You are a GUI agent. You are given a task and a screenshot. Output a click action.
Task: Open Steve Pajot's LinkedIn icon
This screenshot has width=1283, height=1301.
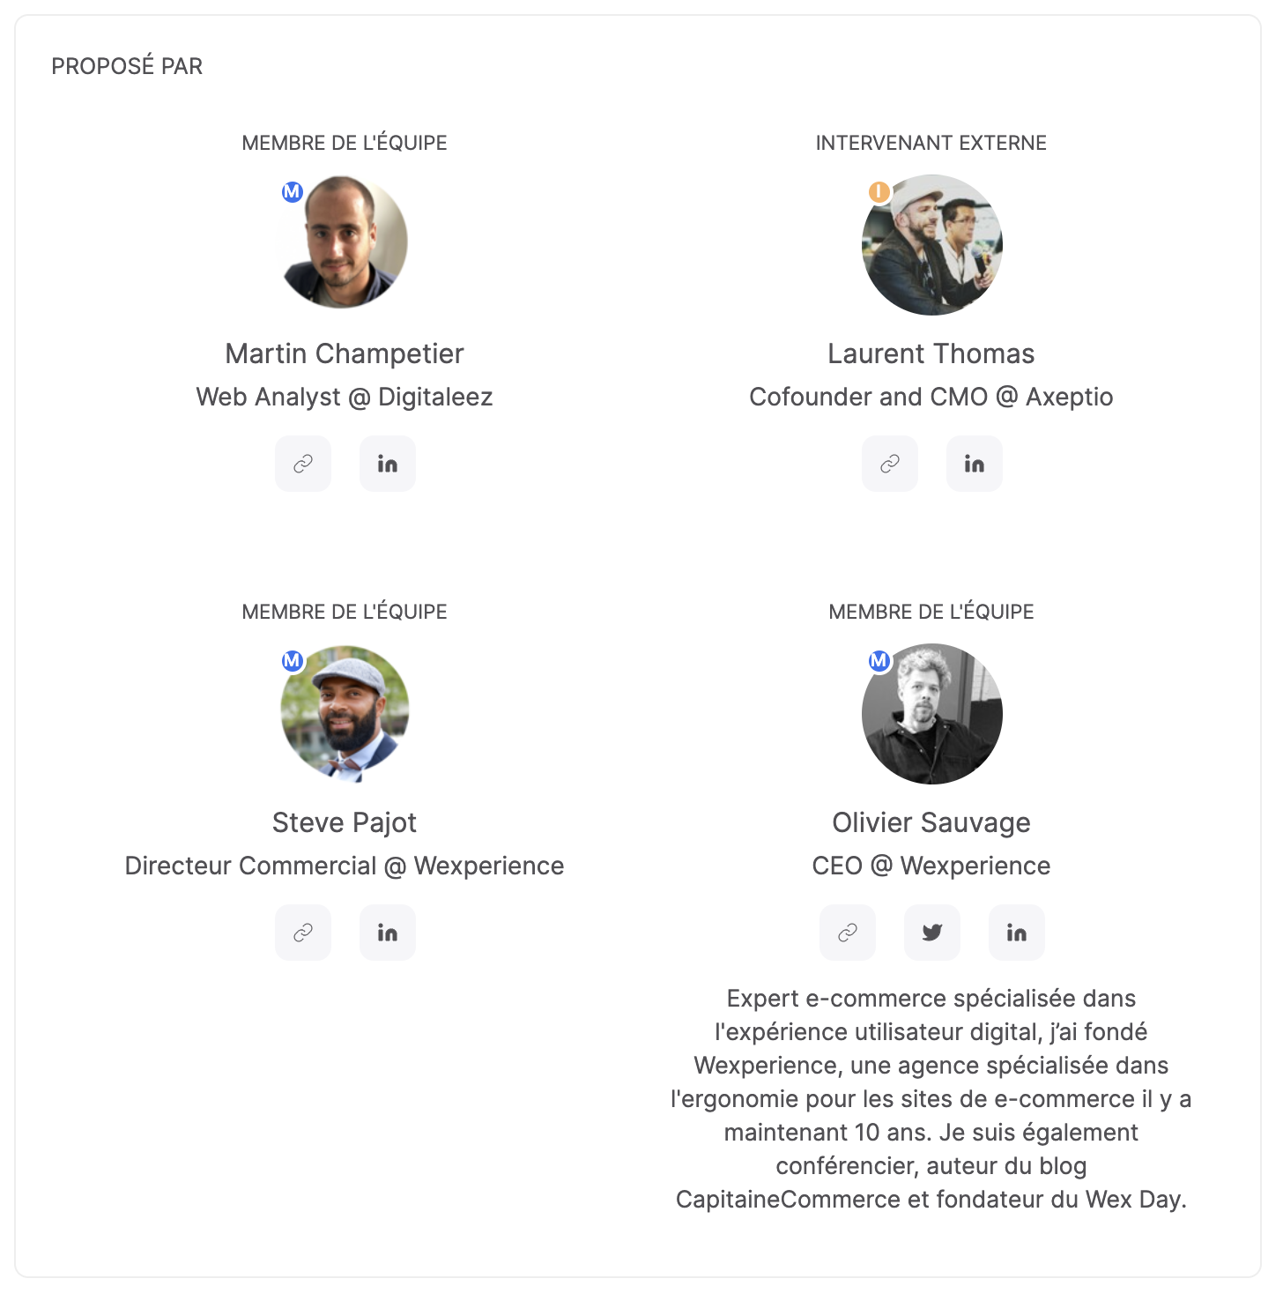(x=388, y=933)
